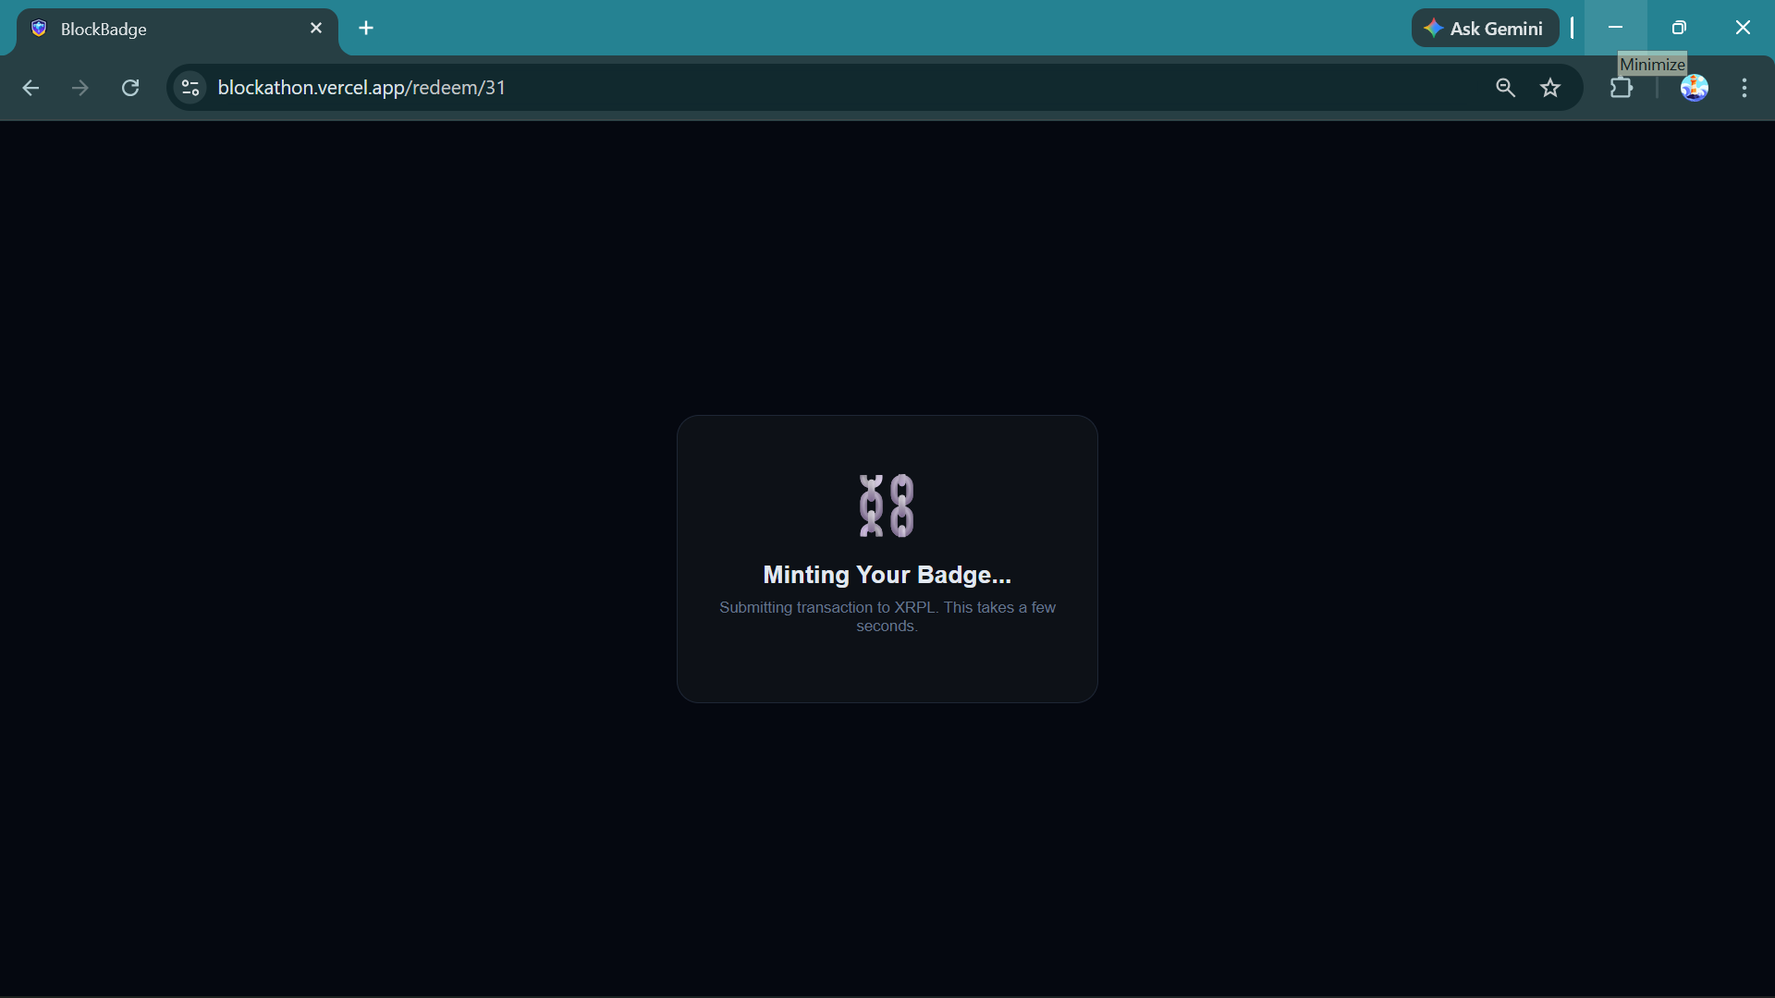Click the browser back arrow
Screen dimensions: 1775x998
(31, 88)
